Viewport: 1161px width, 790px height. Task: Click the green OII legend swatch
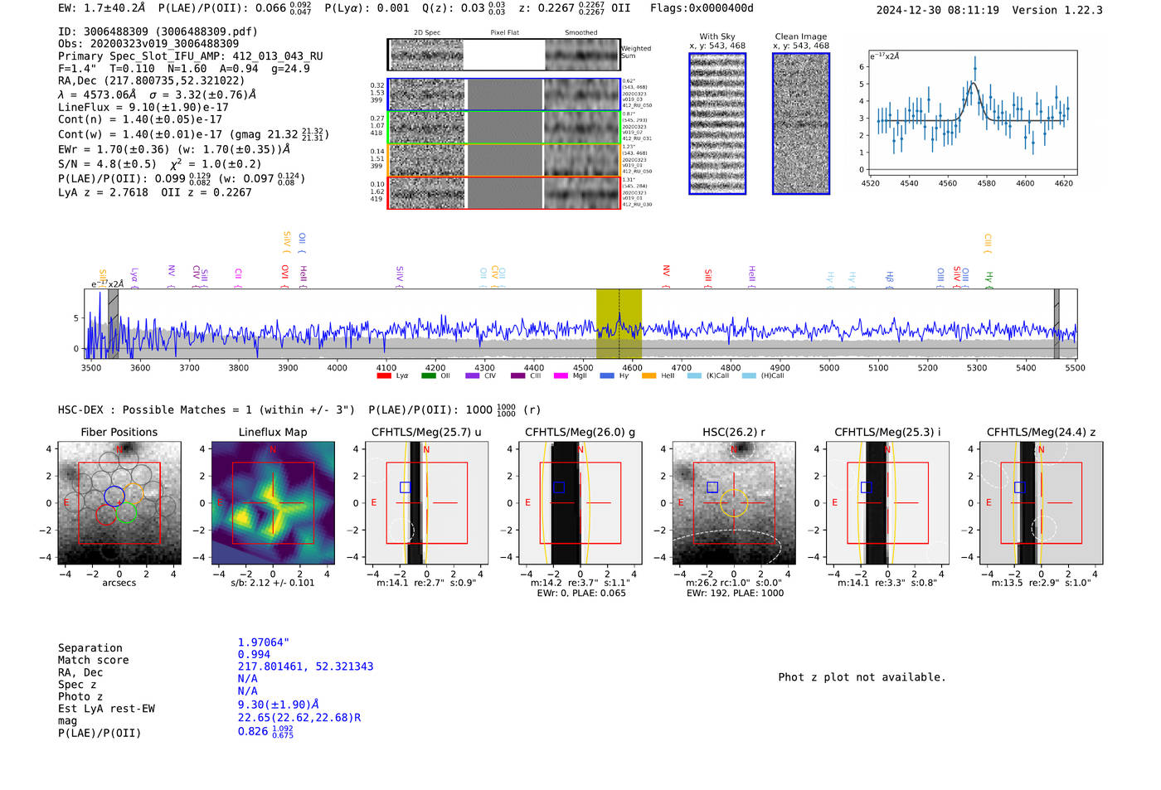point(429,376)
